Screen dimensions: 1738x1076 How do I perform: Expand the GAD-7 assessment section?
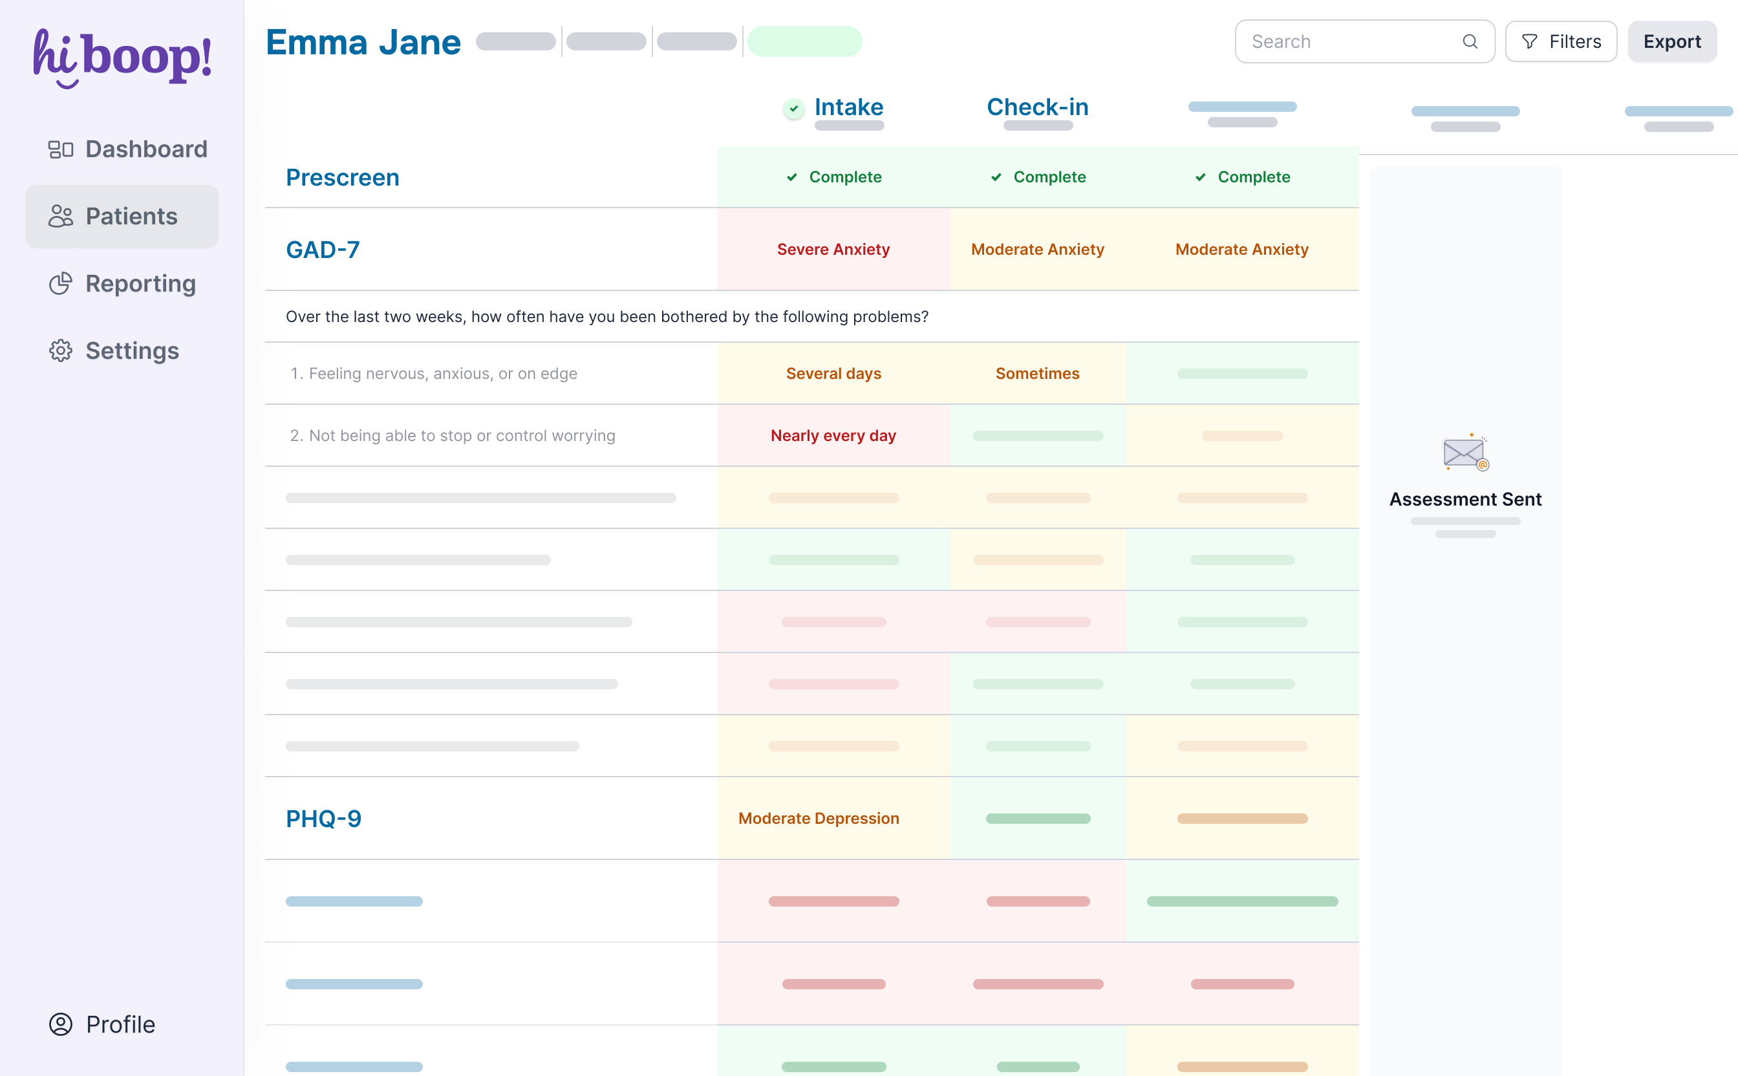click(323, 250)
